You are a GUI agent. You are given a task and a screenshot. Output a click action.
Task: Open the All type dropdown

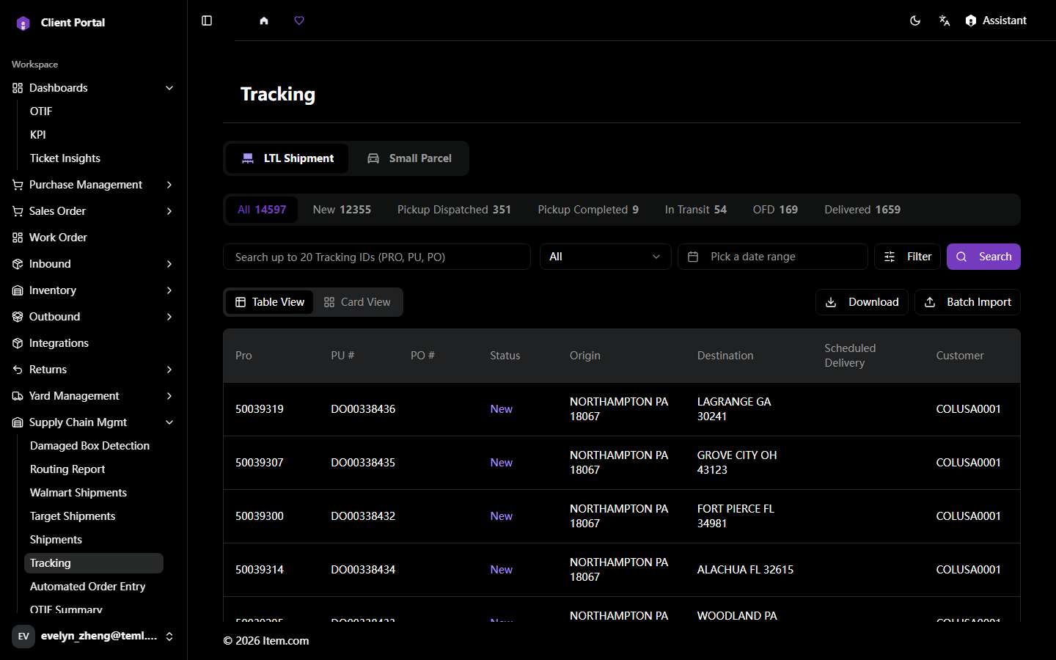point(606,257)
